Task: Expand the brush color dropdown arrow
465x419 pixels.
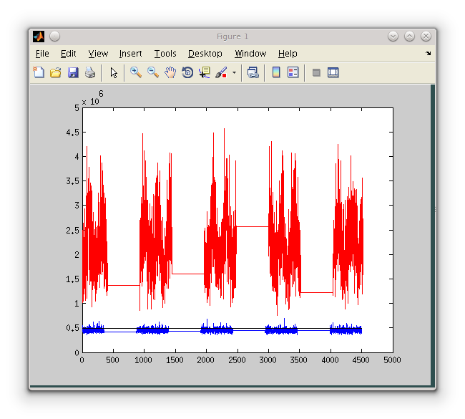Action: (x=233, y=72)
